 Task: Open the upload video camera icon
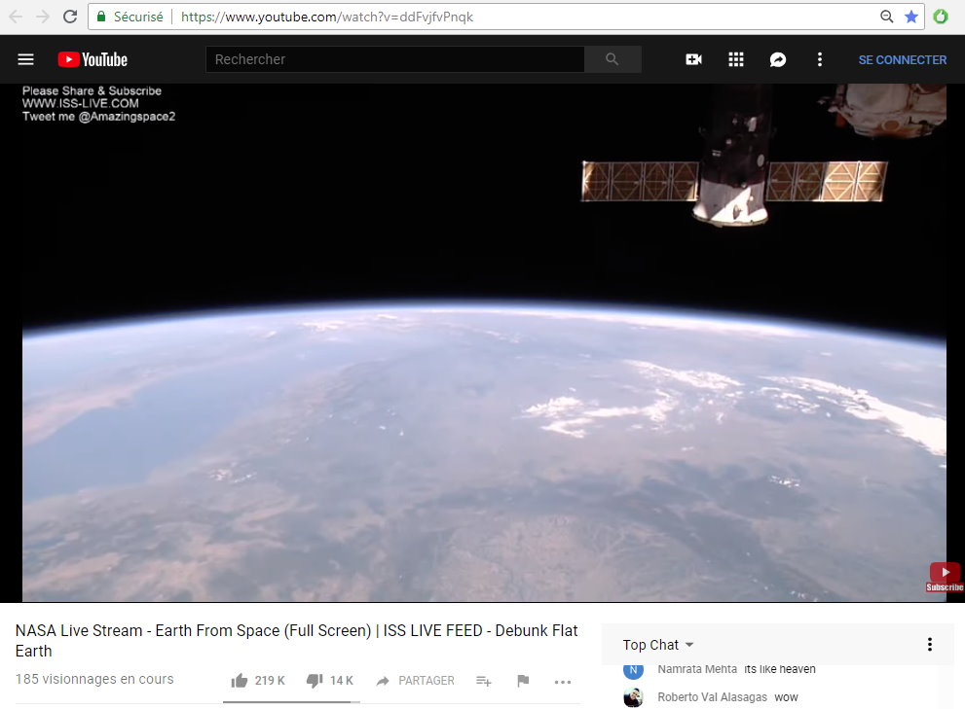pos(693,59)
